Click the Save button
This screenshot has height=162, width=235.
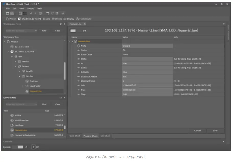215,131
